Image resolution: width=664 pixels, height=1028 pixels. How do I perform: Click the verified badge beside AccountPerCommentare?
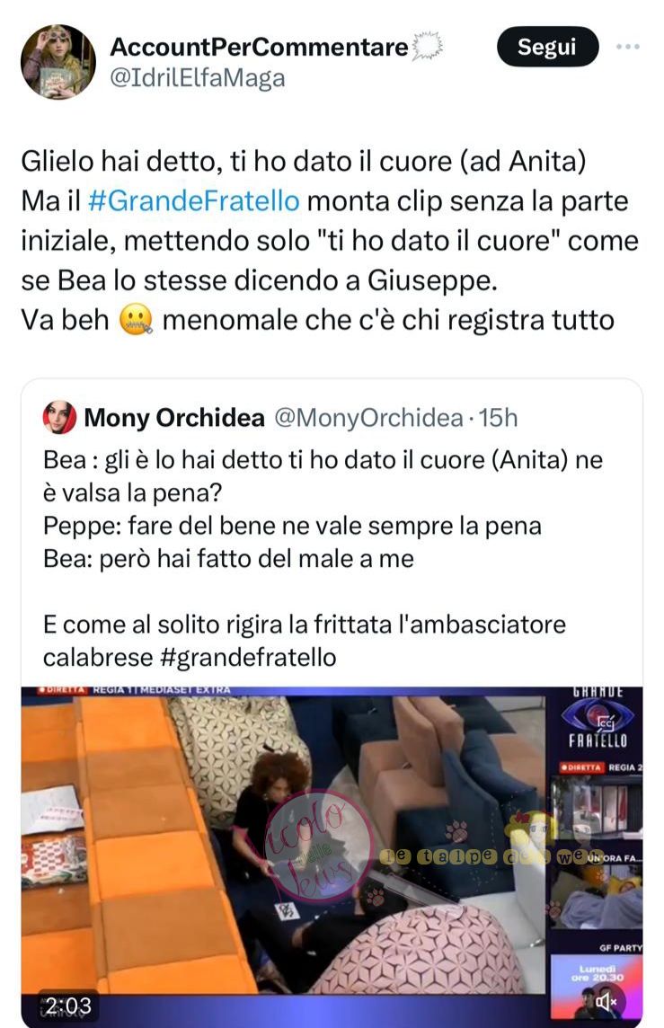(x=428, y=47)
